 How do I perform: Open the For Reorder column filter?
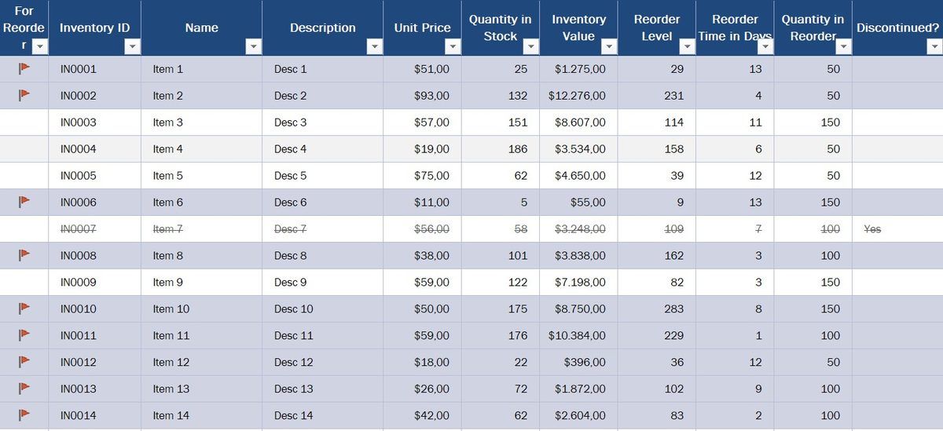coord(40,47)
